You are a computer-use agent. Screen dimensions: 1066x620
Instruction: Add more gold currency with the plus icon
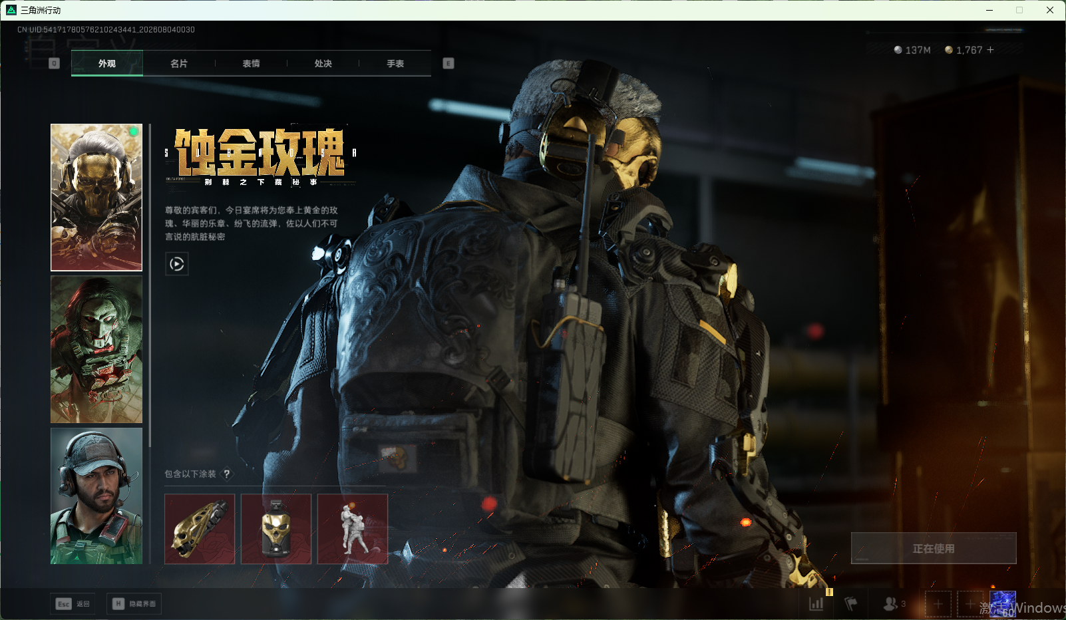[x=990, y=50]
